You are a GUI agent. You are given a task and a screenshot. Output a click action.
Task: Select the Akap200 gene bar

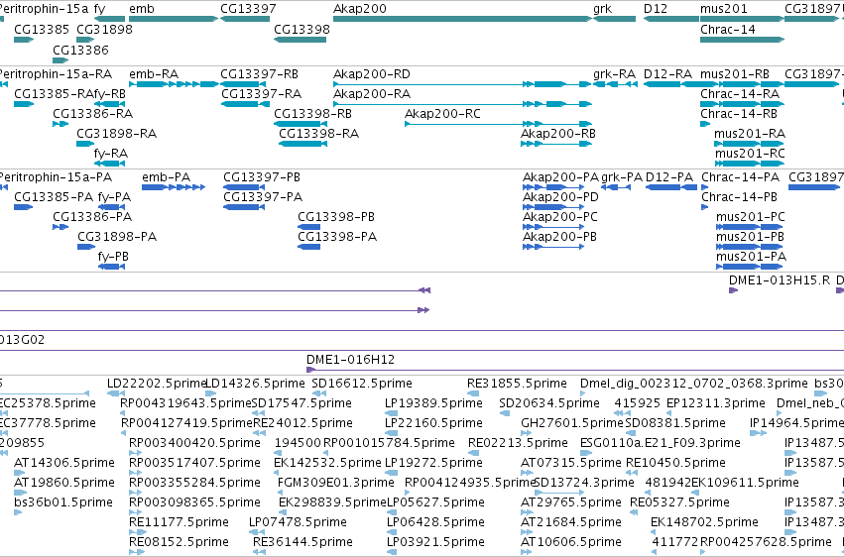[462, 19]
